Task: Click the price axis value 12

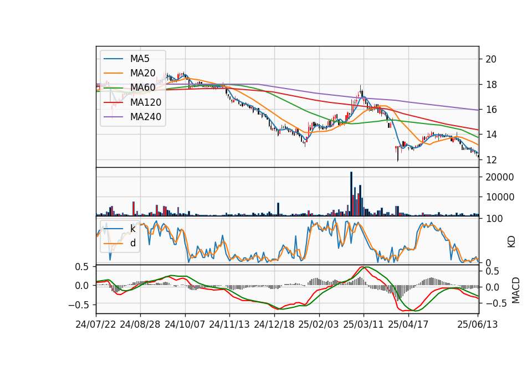Action: tap(491, 160)
